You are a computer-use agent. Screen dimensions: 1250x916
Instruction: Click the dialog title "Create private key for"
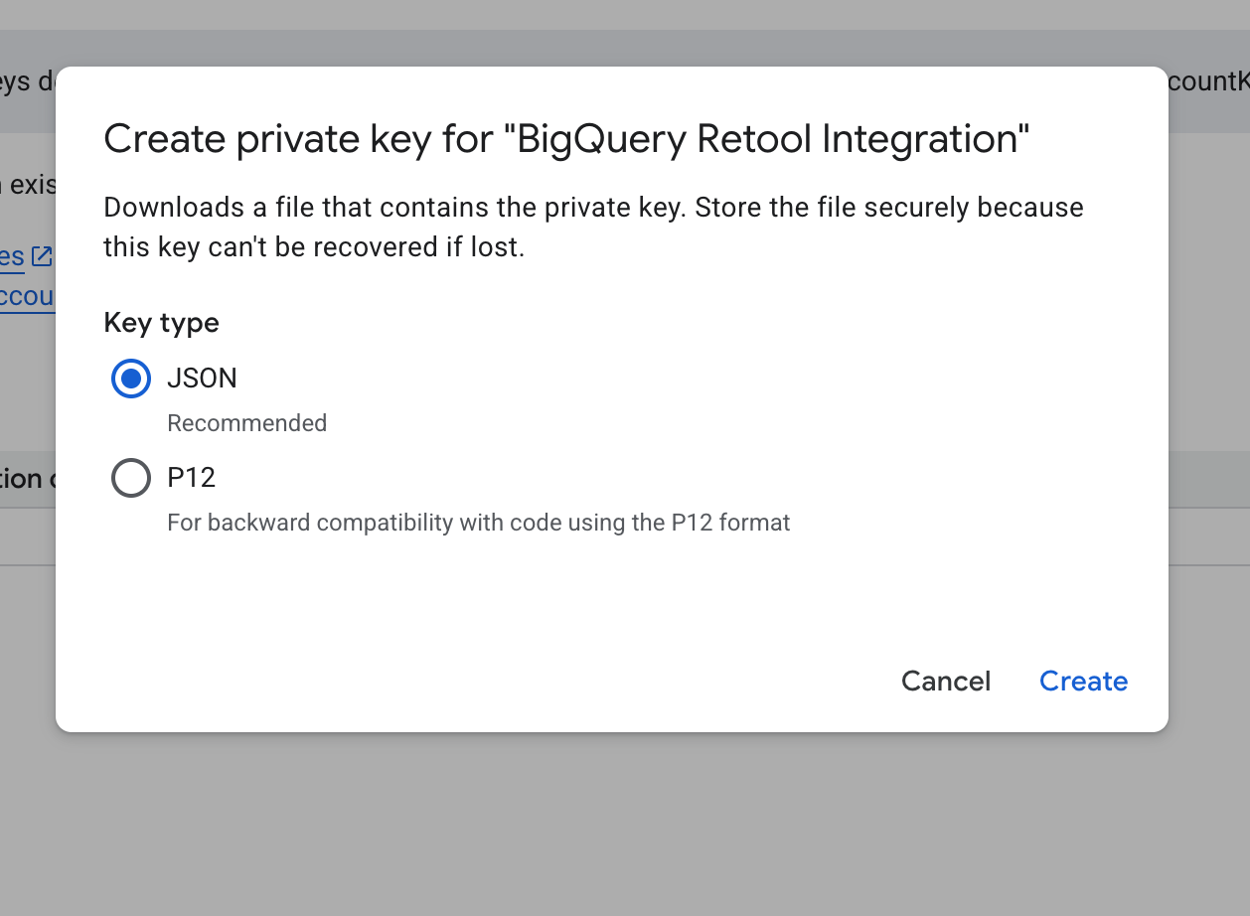pos(566,139)
